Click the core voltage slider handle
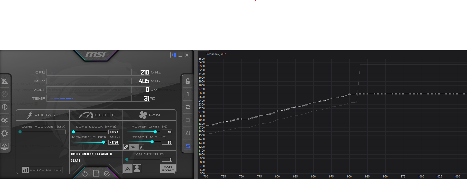Screen dimensions: 467x179 [x=20, y=132]
